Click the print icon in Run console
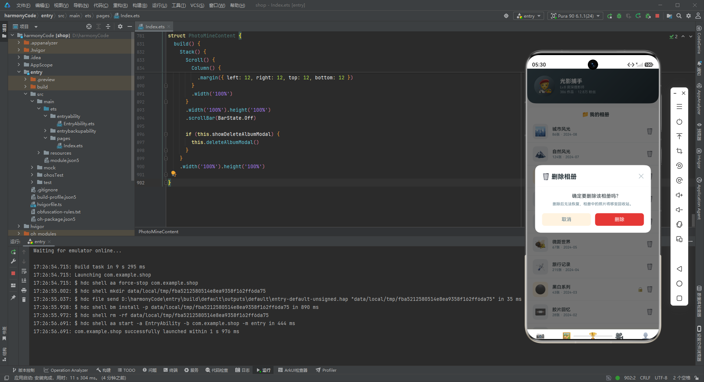This screenshot has width=704, height=382. pos(24,290)
